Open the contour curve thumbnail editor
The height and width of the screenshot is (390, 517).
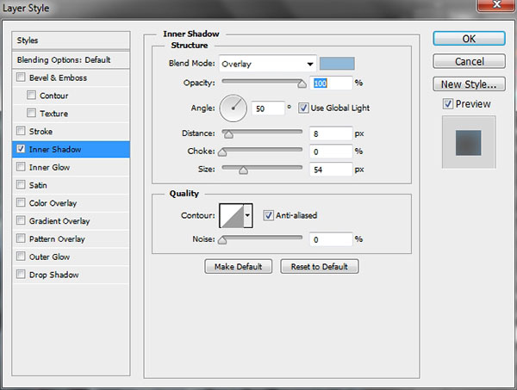coord(232,215)
